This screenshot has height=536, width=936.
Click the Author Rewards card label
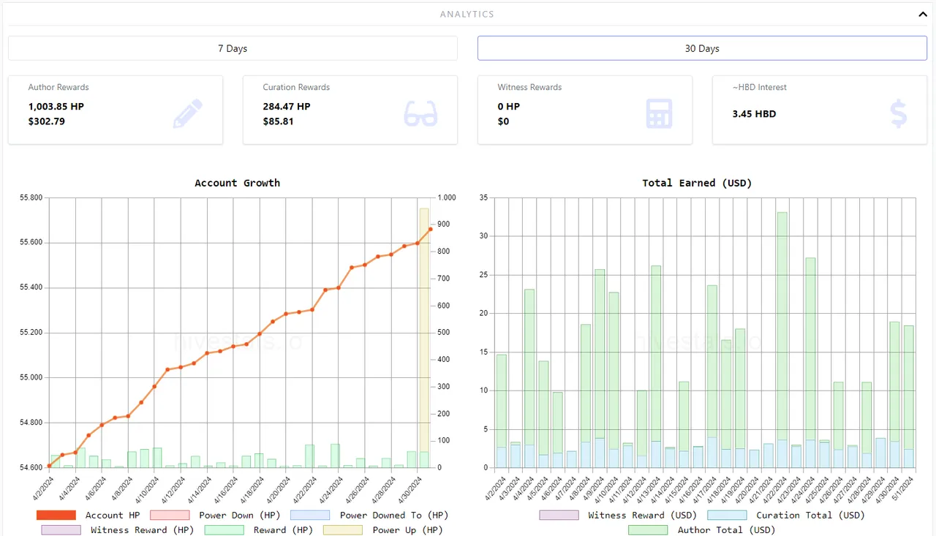(x=58, y=87)
